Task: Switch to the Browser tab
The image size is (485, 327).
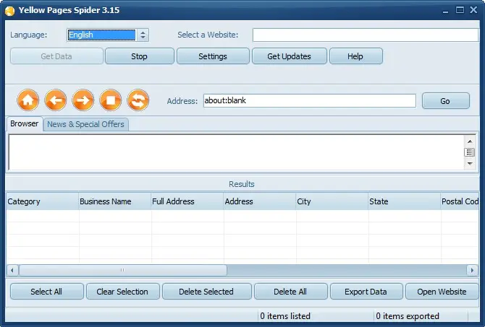Action: point(25,123)
